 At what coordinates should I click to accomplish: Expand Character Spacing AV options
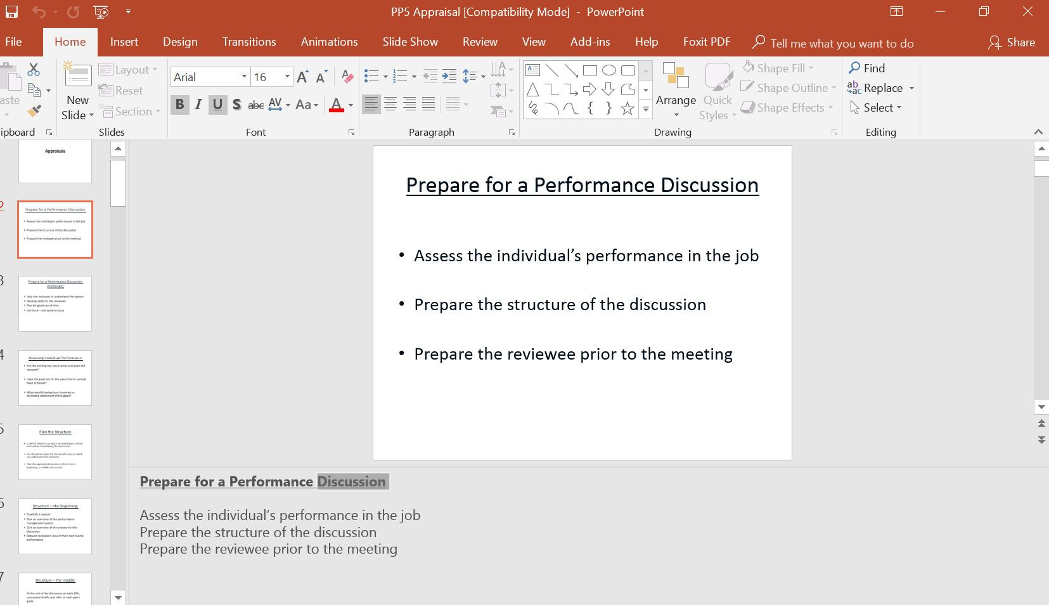[x=288, y=105]
